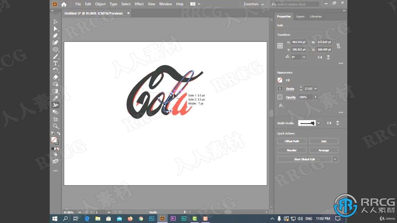Select the Gradient tool
This screenshot has width=397, height=223.
point(56,91)
